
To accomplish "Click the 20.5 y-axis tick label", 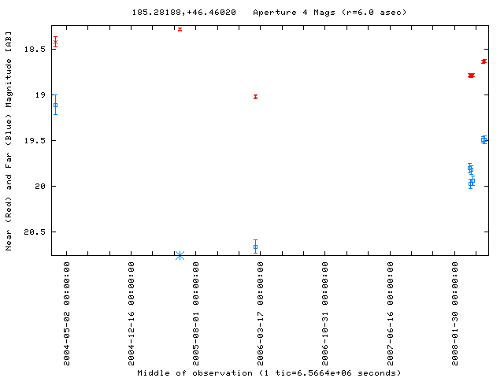I will tap(35, 232).
